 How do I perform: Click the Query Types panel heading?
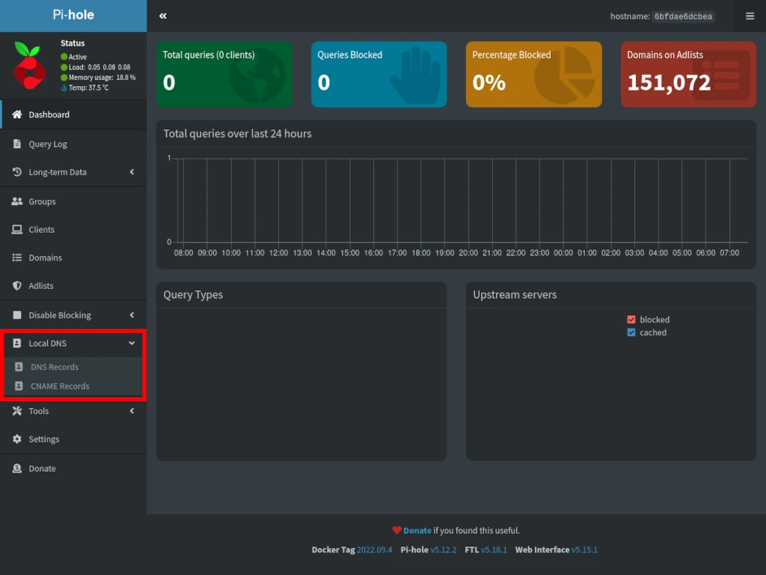pyautogui.click(x=193, y=295)
